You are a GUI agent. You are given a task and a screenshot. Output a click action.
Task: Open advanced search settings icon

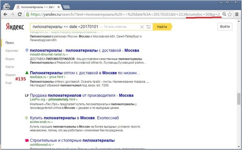[x=148, y=27]
